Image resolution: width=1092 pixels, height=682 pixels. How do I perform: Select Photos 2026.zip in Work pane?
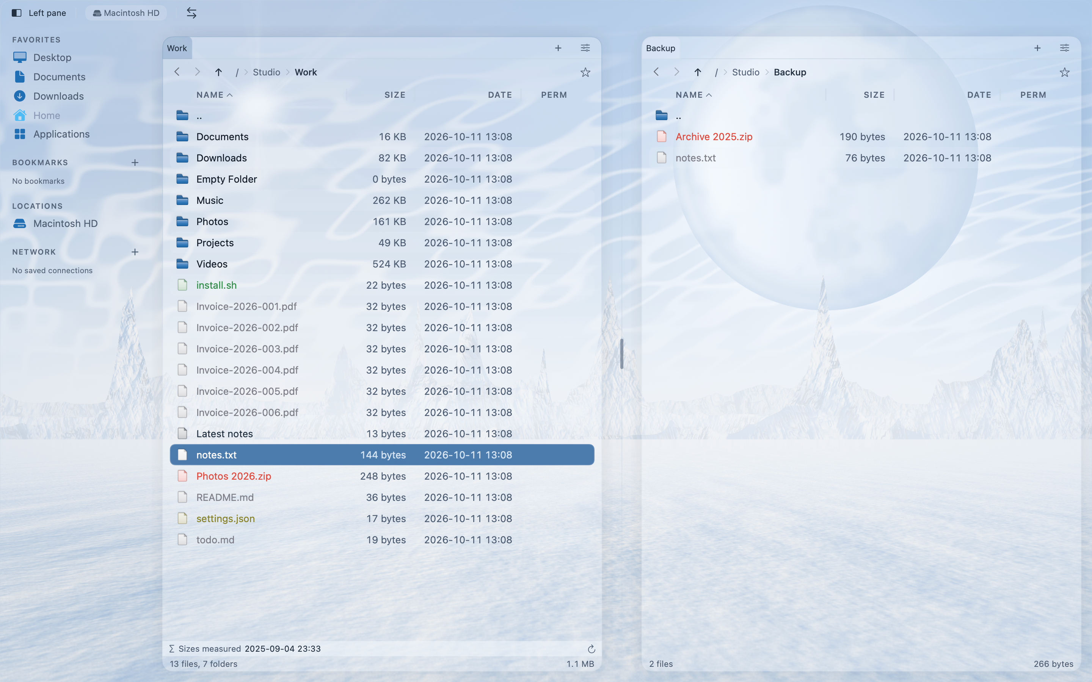pos(382,476)
